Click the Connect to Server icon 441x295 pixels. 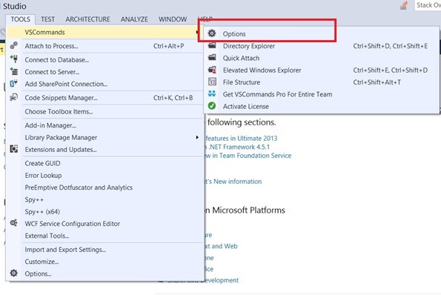14,71
